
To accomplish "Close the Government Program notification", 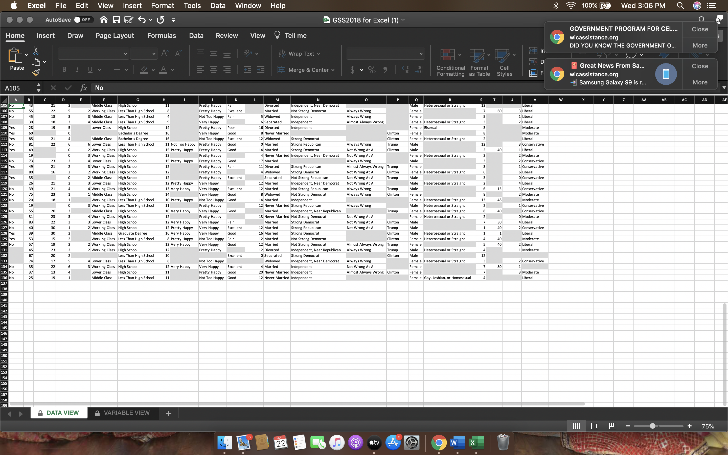I will tap(700, 29).
